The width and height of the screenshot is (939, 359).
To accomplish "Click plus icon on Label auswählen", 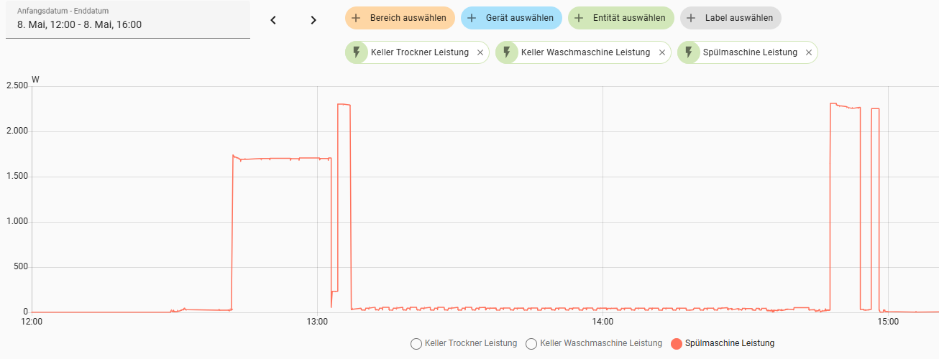I will click(x=691, y=18).
